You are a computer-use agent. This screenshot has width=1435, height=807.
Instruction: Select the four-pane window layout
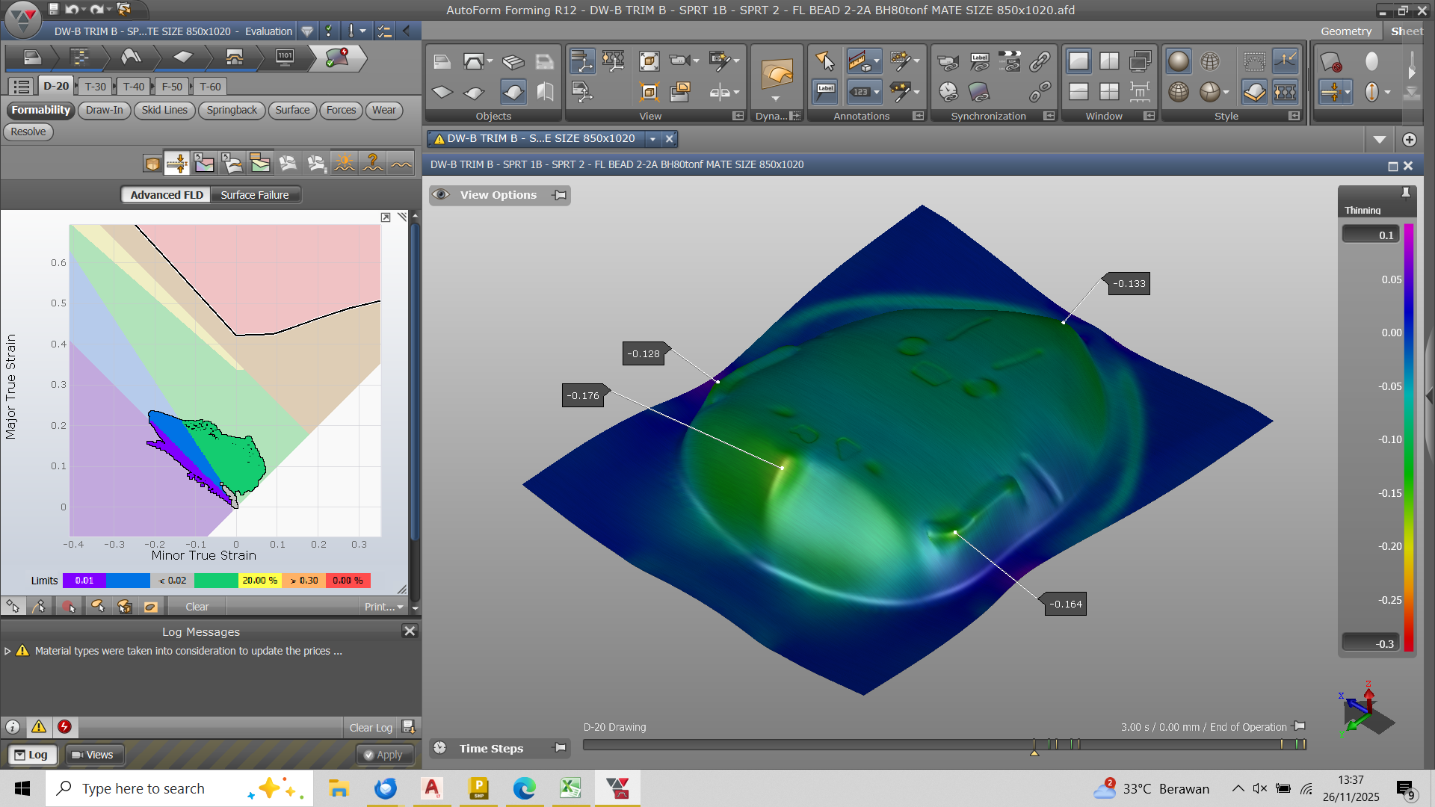point(1109,93)
